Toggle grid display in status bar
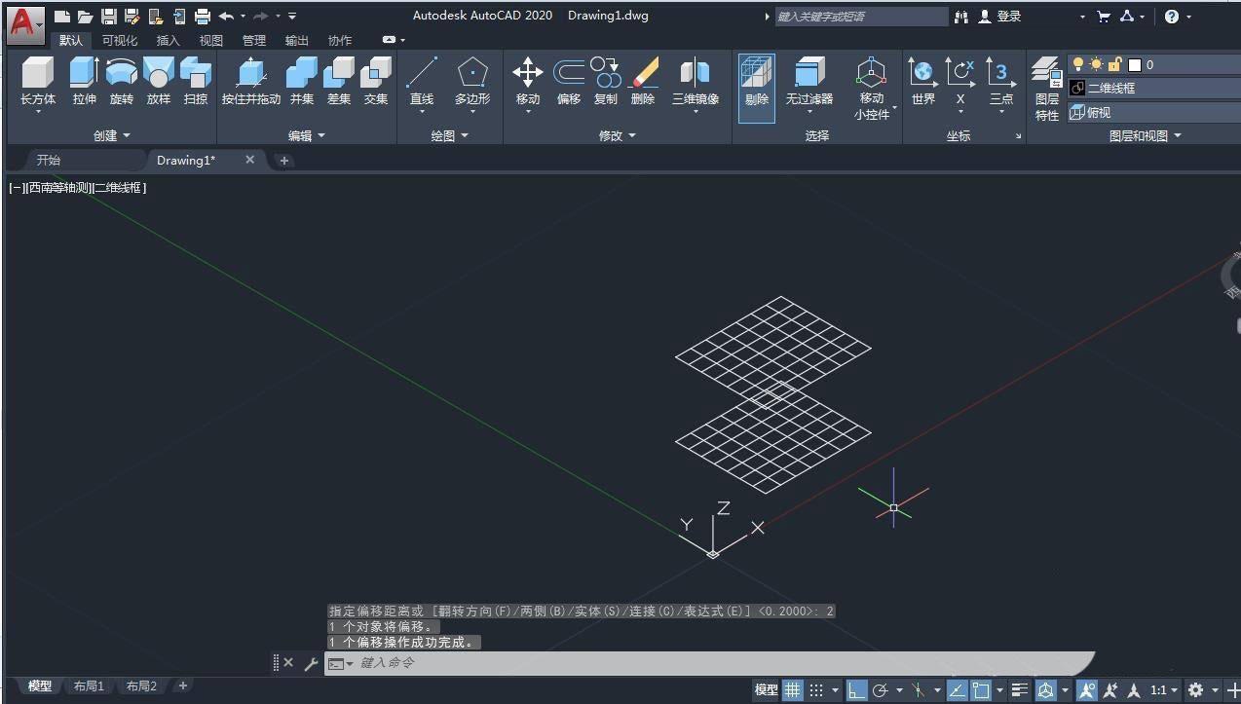Viewport: 1241px width, 704px height. (x=793, y=690)
